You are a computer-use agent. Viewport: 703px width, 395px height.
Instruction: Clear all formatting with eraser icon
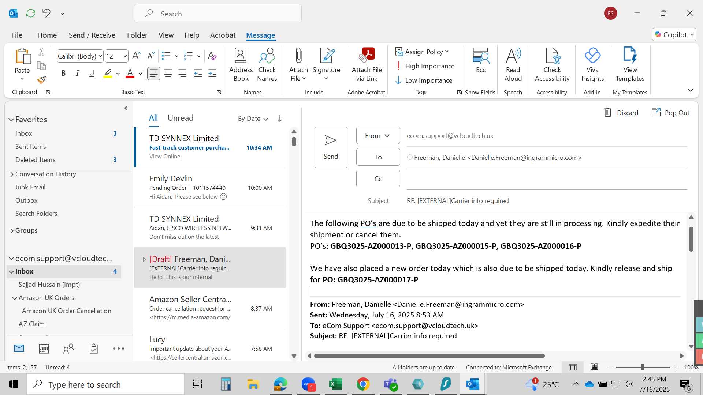pos(212,56)
